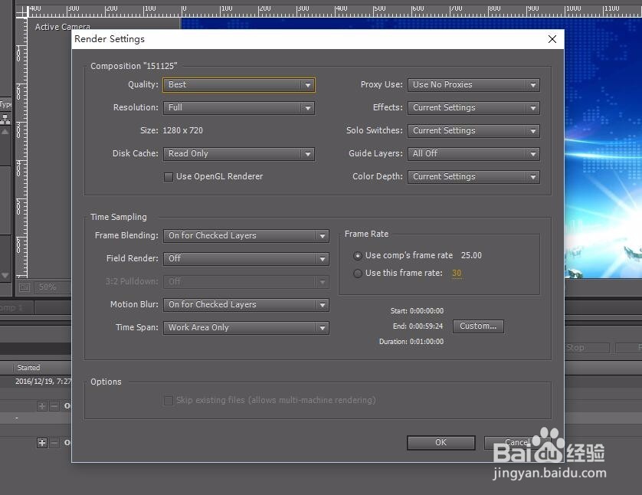Confirm render settings with OK
Viewport: 642px width, 495px height.
coord(441,443)
